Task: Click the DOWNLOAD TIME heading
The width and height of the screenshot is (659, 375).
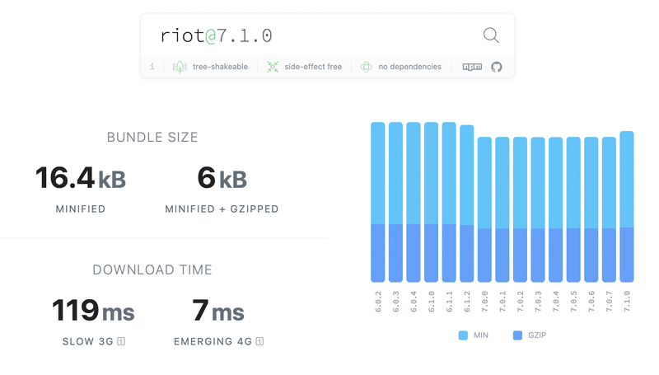Action: pyautogui.click(x=152, y=270)
